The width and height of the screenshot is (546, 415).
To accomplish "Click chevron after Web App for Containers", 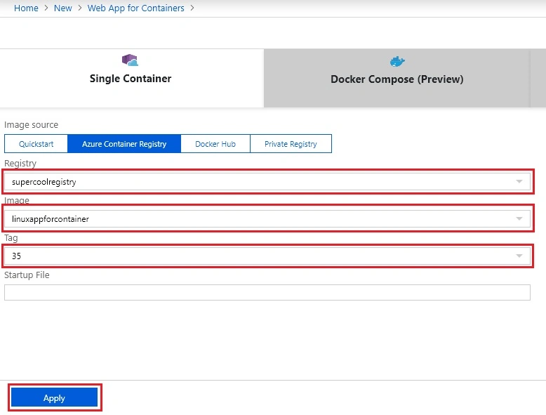I will [x=192, y=8].
